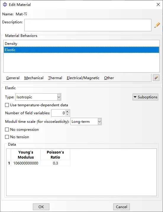Image resolution: width=163 pixels, height=212 pixels.
Task: Toggle the No compression checkbox
Action: (7, 130)
